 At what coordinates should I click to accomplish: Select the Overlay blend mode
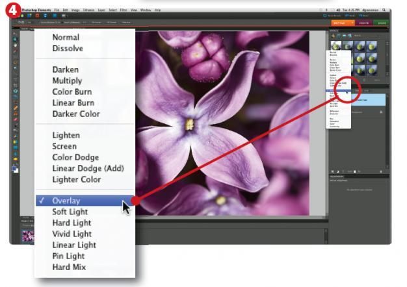click(66, 201)
